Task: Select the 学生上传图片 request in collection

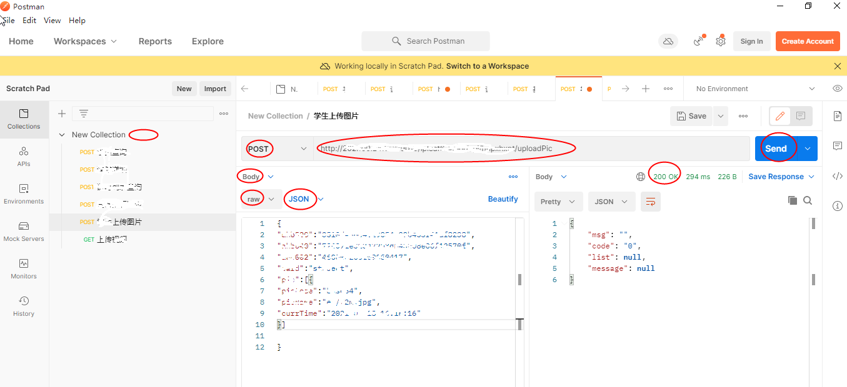Action: point(143,222)
